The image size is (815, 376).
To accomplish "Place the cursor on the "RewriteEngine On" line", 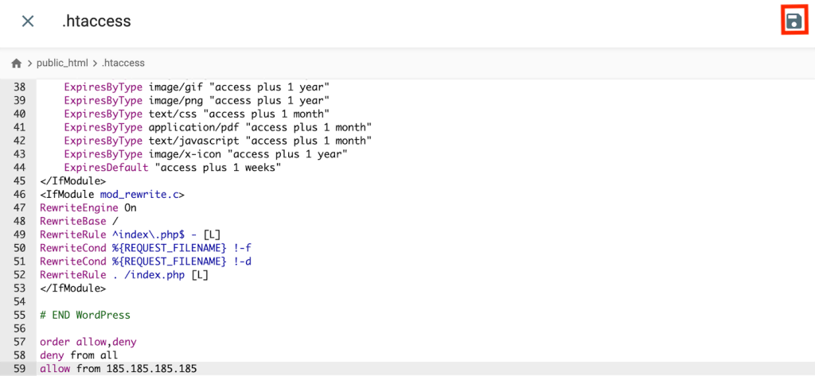I will click(88, 207).
